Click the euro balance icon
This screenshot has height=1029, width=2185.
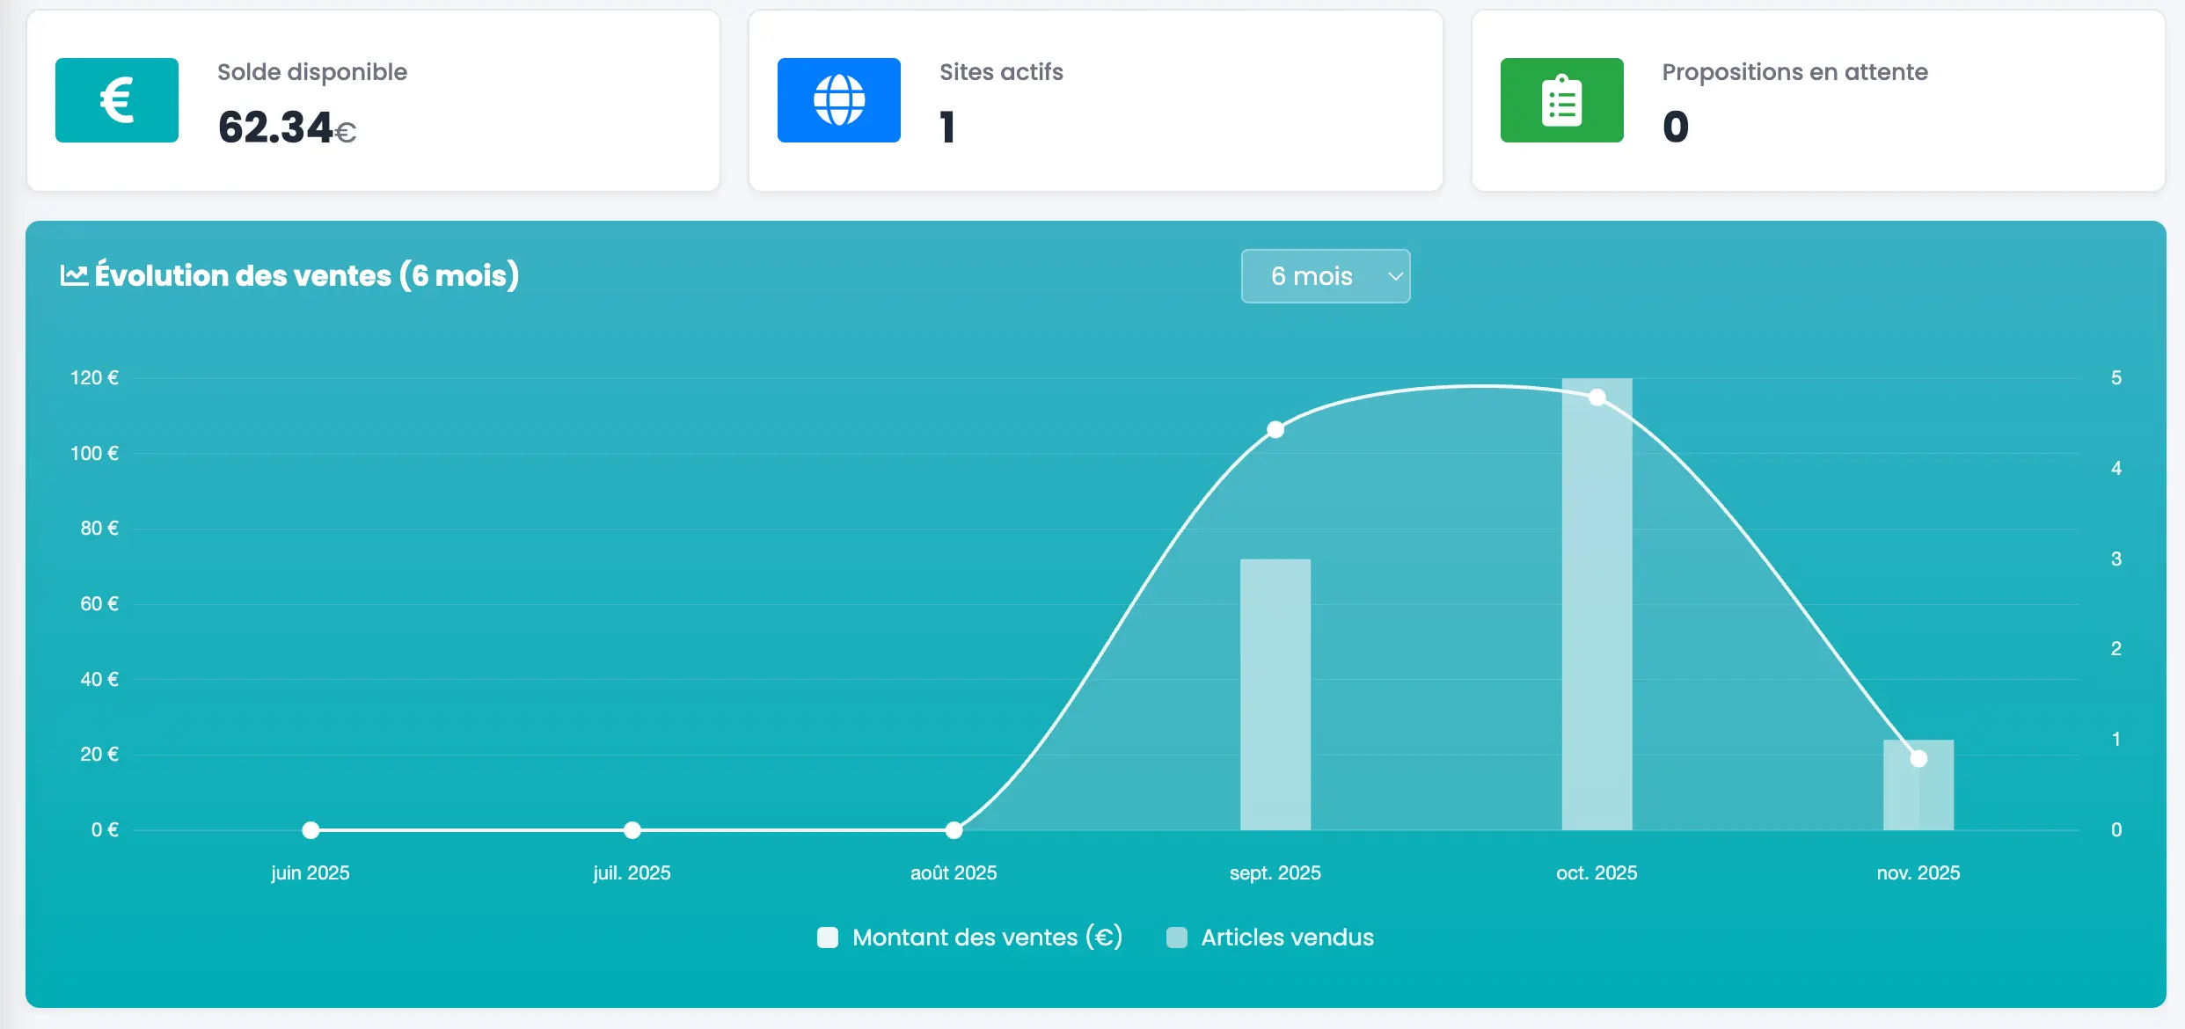116,100
